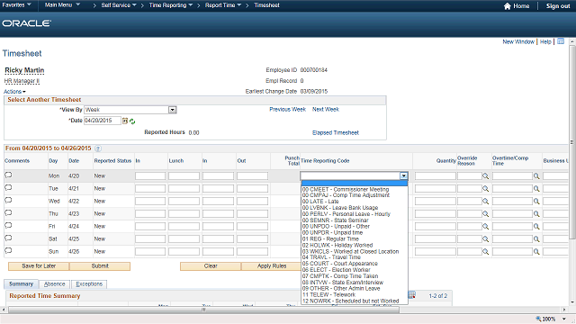Click the personalize page icon beside Help
Screen dimensions: 576x324
(x=561, y=41)
